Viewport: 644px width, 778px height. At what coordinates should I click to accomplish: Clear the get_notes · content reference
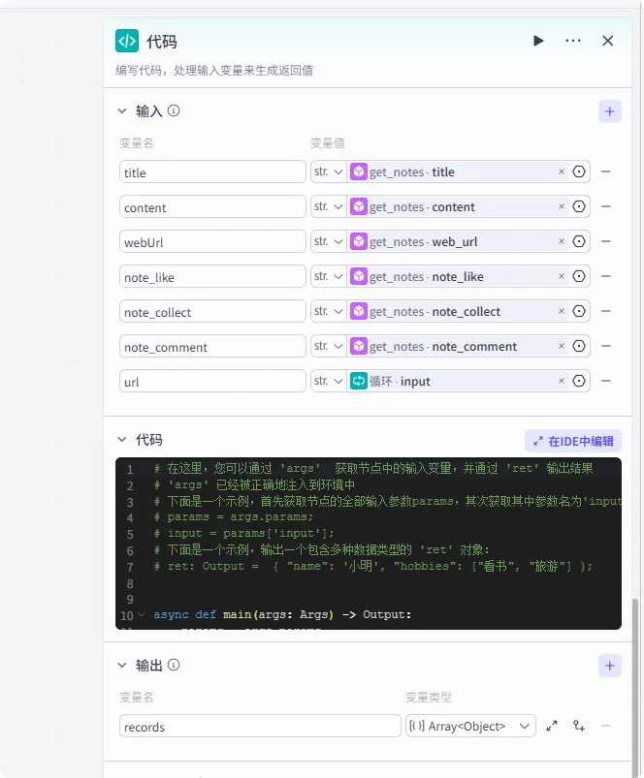pos(562,206)
